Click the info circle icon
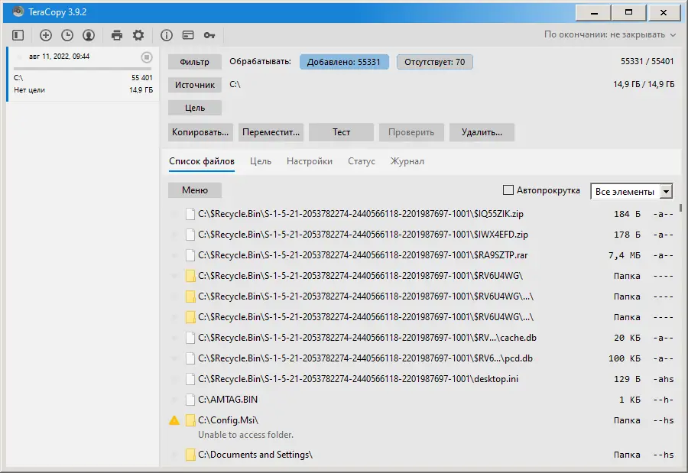 167,35
